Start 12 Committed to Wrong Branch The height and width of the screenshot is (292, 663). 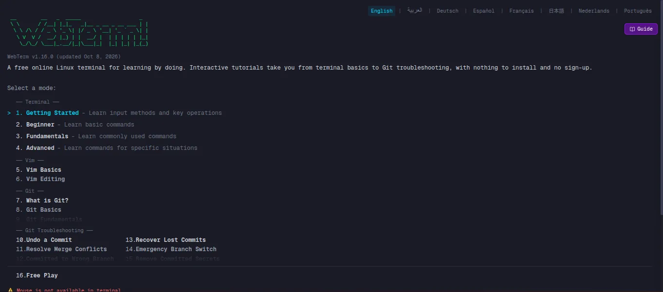(x=65, y=259)
